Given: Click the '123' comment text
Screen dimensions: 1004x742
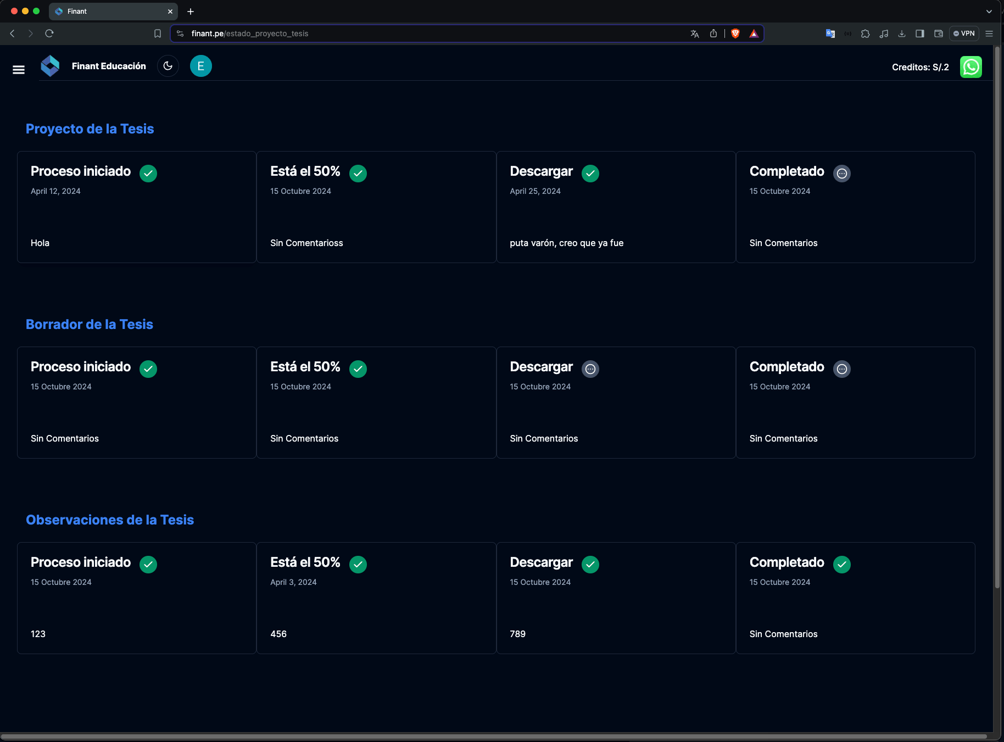Looking at the screenshot, I should [38, 634].
